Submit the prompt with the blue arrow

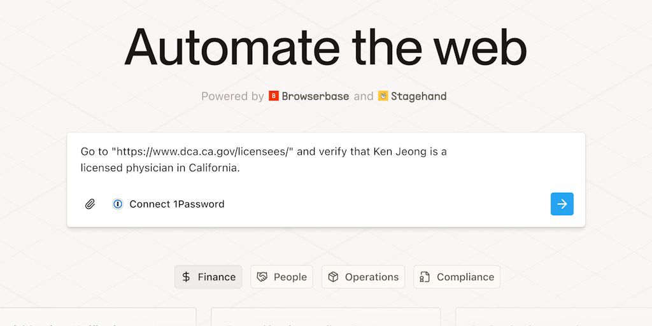(x=562, y=204)
